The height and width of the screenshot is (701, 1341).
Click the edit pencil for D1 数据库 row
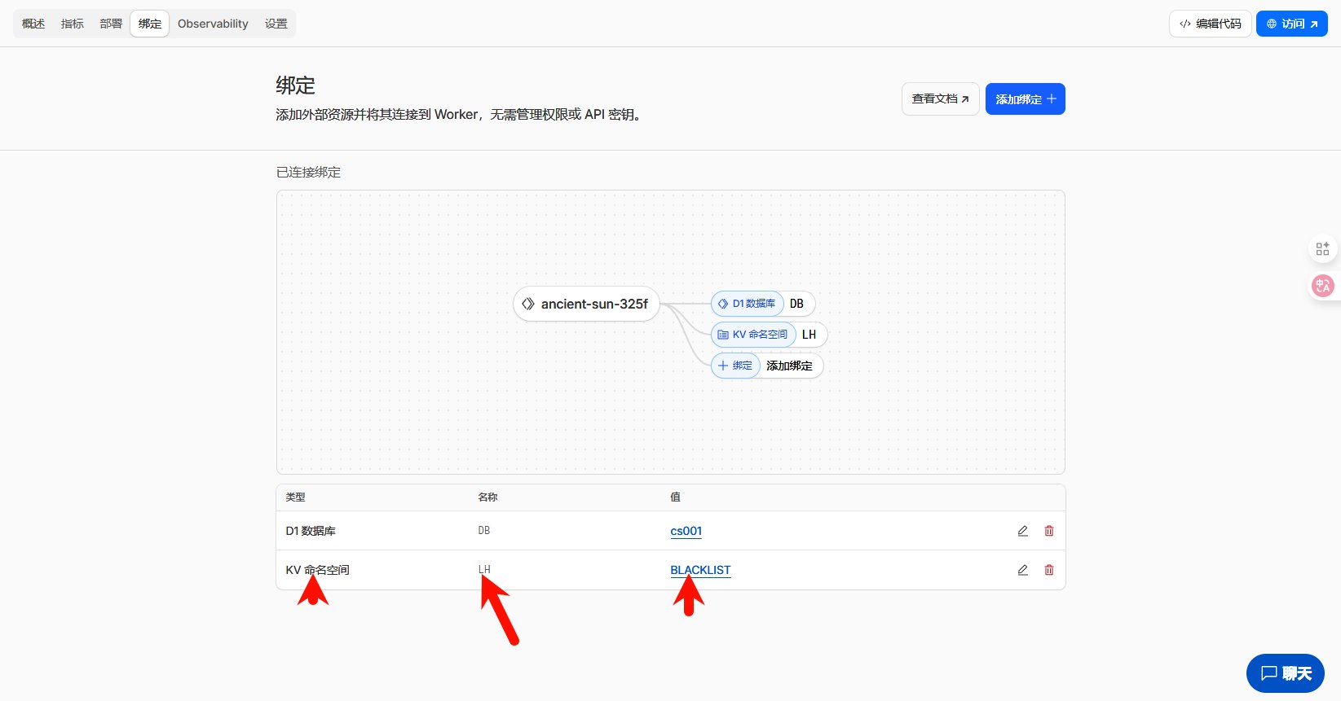point(1022,531)
